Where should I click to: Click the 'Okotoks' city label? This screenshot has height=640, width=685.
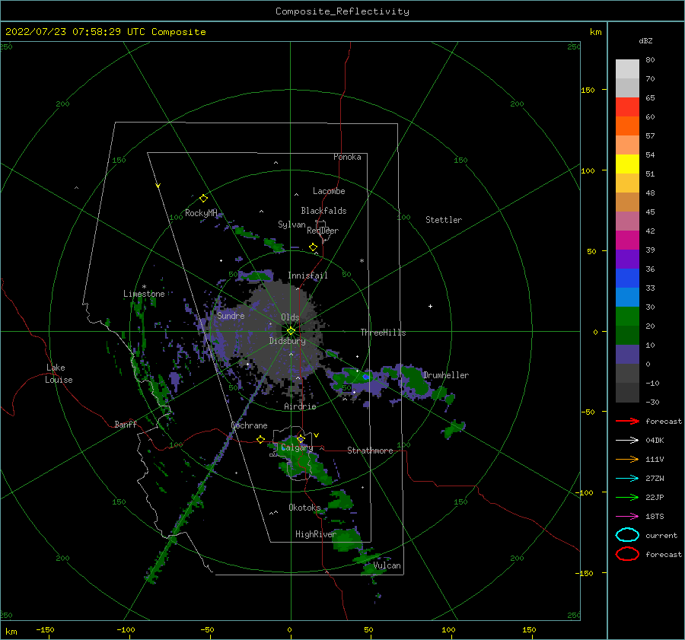pos(304,507)
